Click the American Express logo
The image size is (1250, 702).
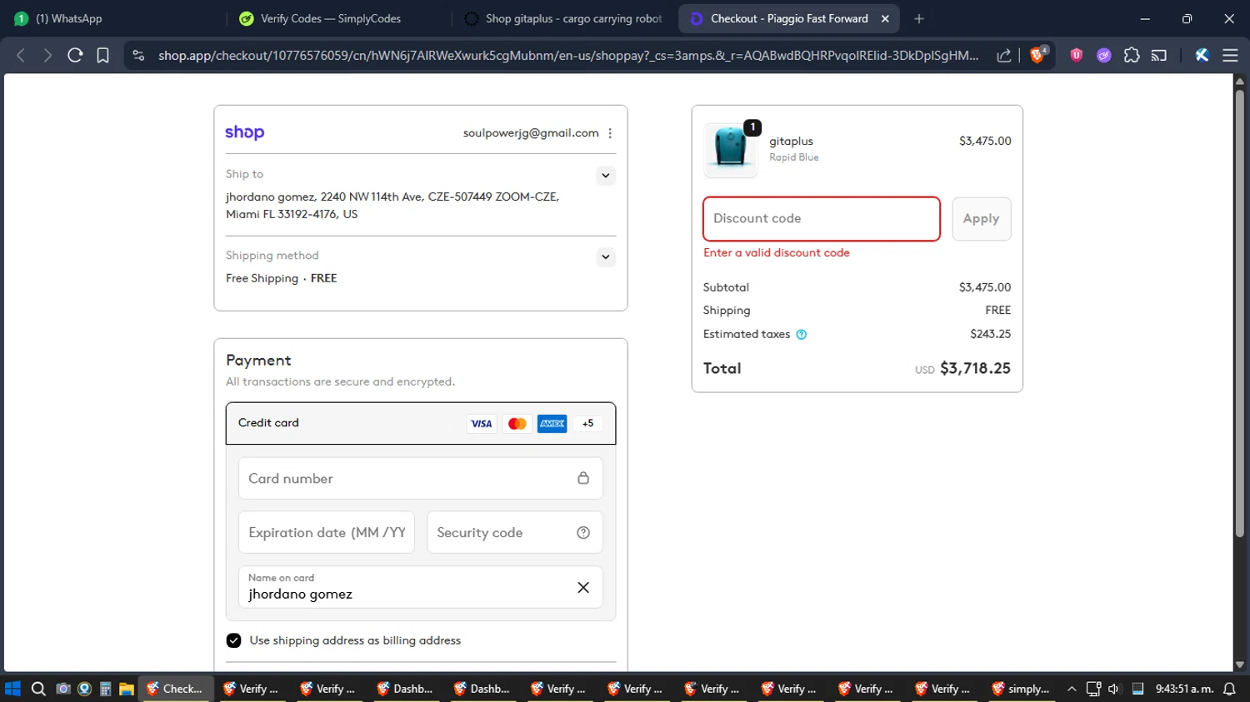tap(552, 424)
